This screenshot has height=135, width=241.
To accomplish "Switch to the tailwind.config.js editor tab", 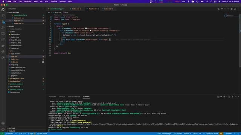I will 56,9.
